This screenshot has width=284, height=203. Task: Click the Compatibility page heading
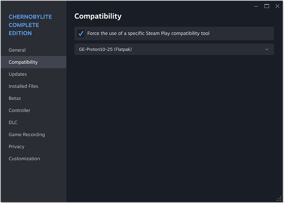point(98,16)
